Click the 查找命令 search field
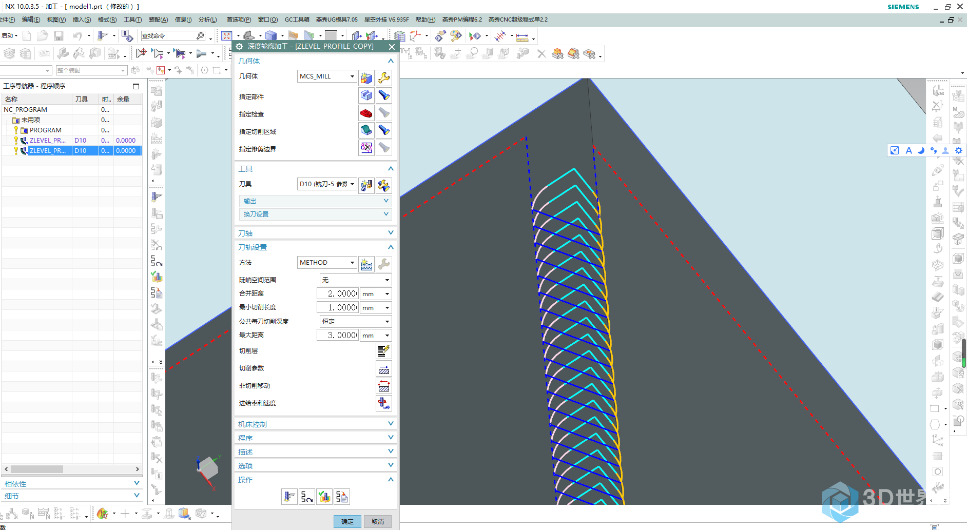The width and height of the screenshot is (967, 530). 168,36
